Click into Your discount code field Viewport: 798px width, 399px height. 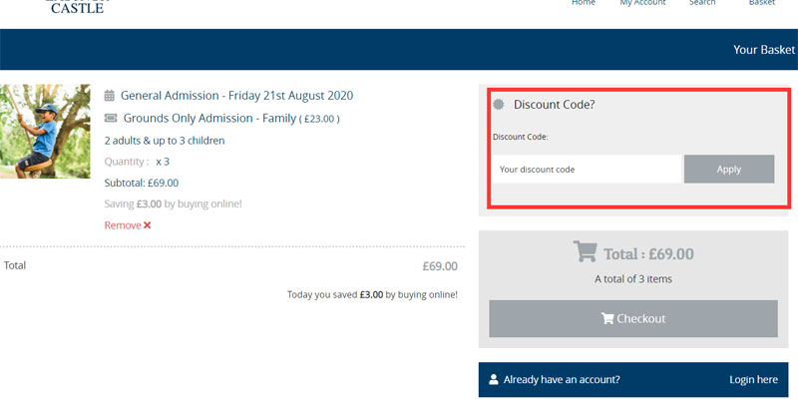[587, 170]
